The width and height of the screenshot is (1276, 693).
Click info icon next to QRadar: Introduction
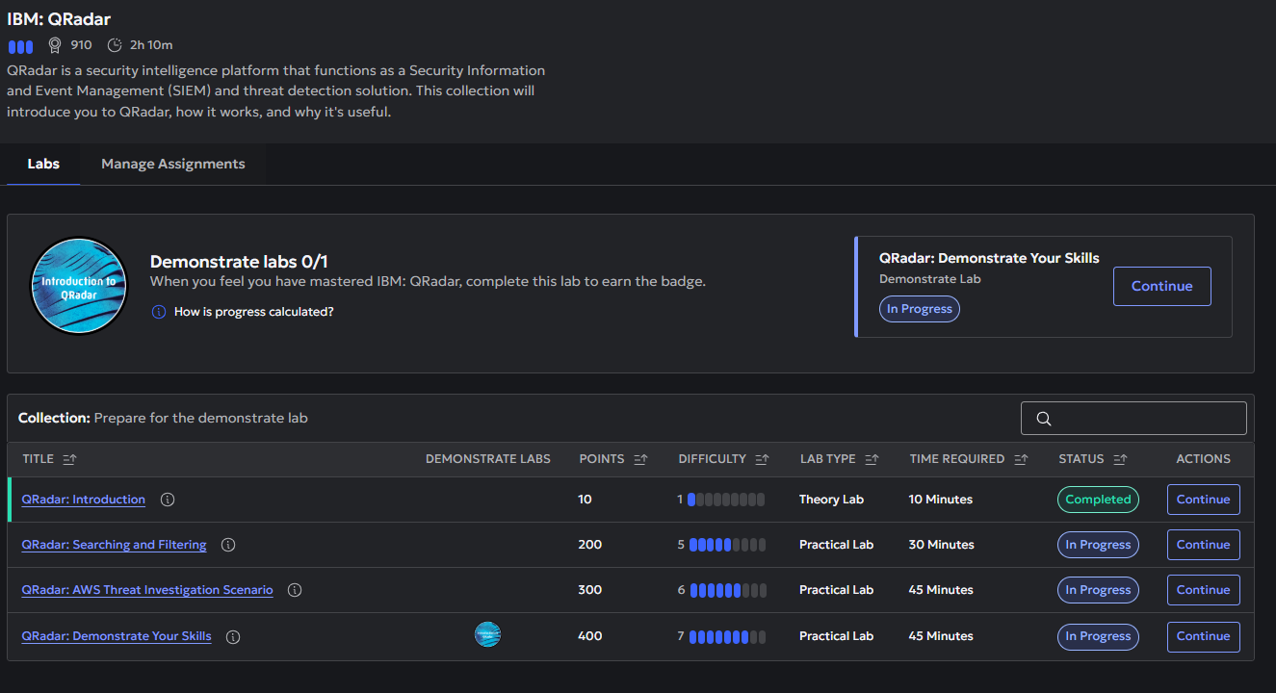pyautogui.click(x=168, y=500)
